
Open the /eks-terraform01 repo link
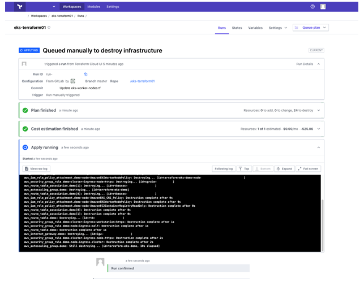(142, 81)
